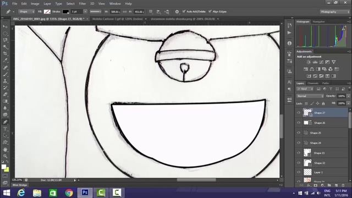Select the Gradient tool

(x=5, y=101)
